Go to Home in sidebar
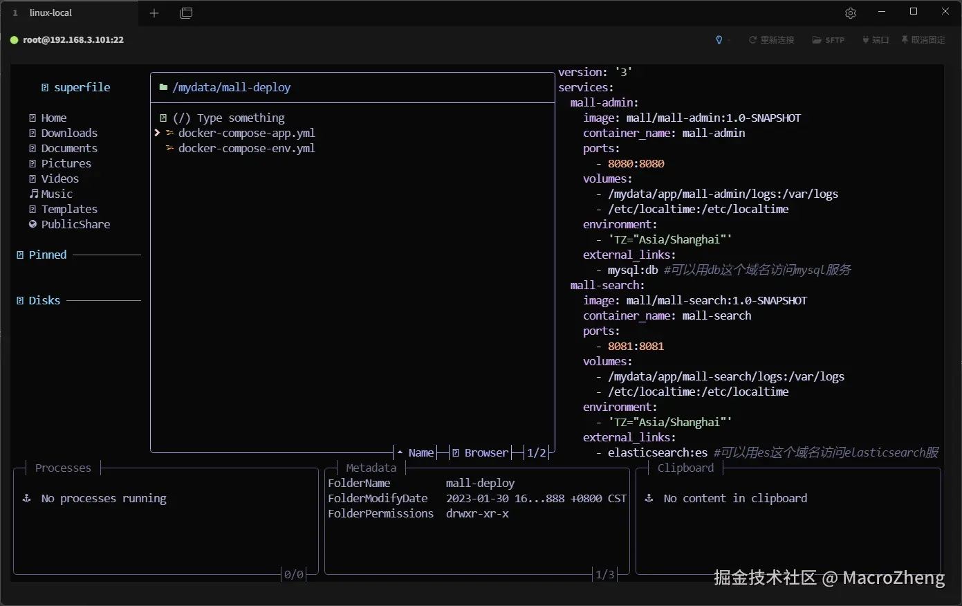 (54, 118)
